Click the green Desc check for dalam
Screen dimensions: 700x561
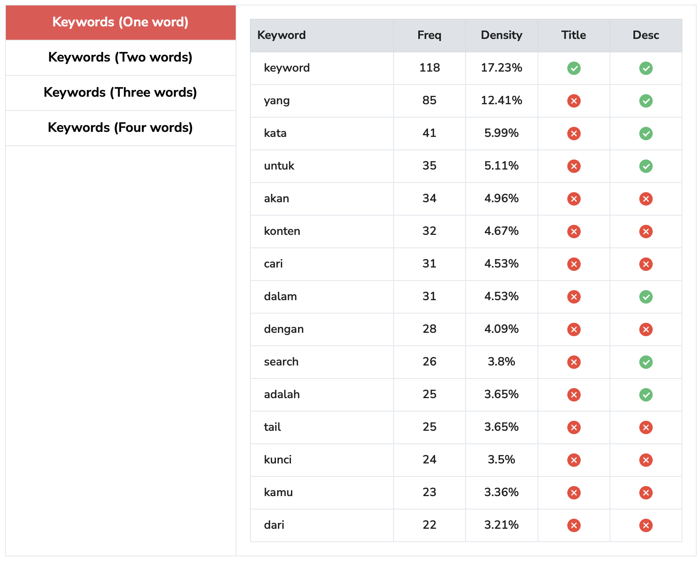646,297
